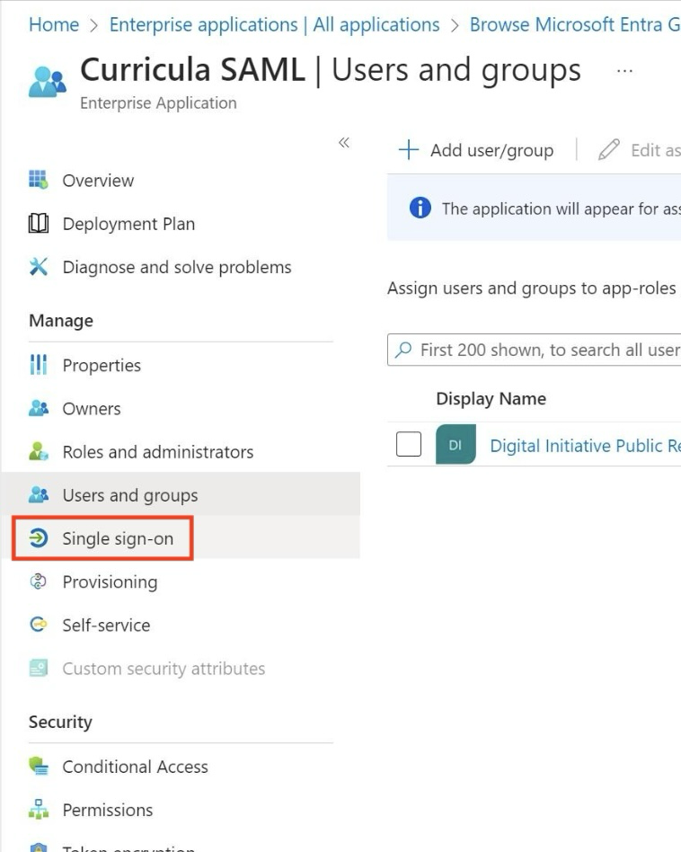Click Enterprise applications | All applications breadcrumb
Screen dimensions: 681x852
(x=274, y=24)
